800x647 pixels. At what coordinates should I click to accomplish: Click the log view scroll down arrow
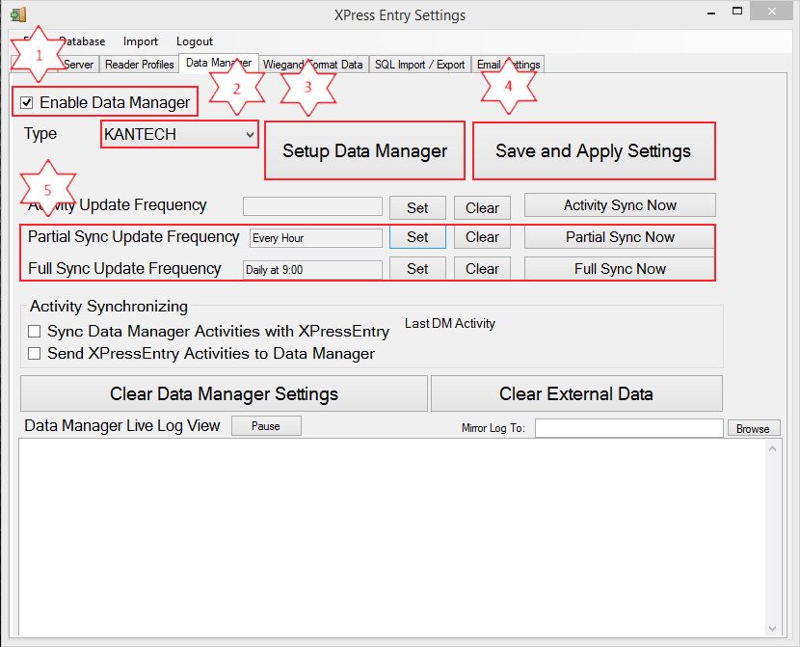click(x=772, y=628)
